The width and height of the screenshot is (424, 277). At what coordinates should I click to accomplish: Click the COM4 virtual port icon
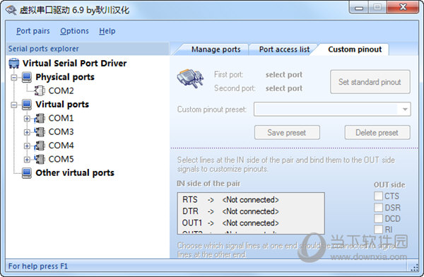pos(40,146)
